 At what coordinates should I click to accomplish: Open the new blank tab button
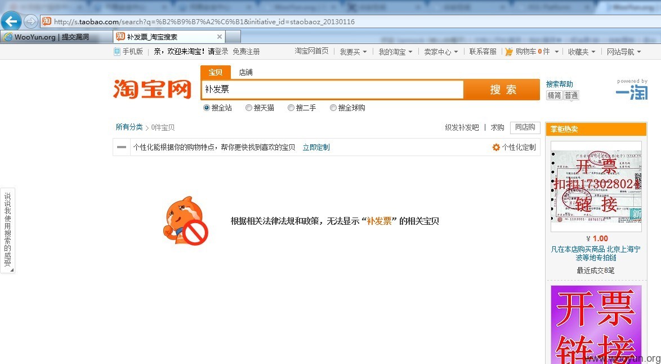233,37
